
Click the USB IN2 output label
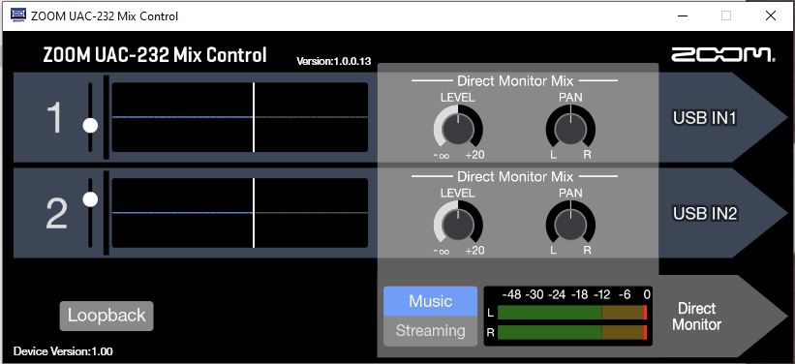[x=704, y=214]
